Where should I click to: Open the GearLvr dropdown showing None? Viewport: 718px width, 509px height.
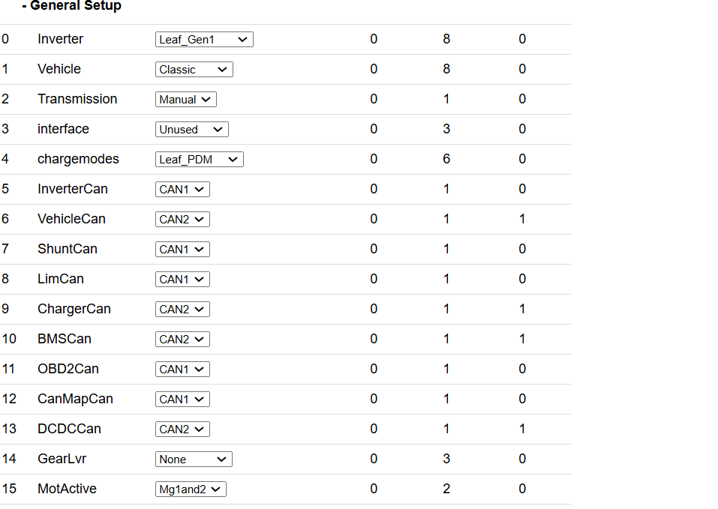click(194, 460)
